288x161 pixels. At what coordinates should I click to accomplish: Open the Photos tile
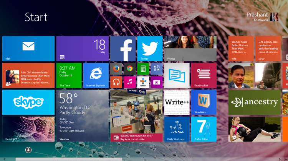[190, 49]
